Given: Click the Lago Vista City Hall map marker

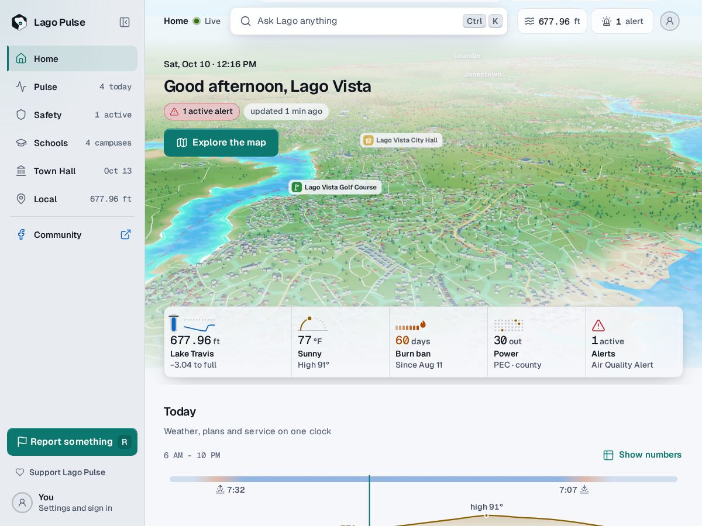Looking at the screenshot, I should pos(401,140).
